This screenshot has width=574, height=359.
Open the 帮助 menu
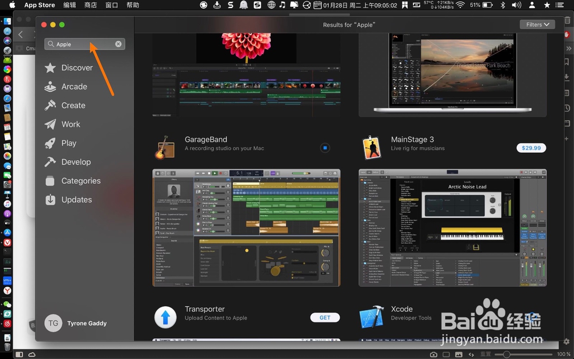click(x=133, y=5)
